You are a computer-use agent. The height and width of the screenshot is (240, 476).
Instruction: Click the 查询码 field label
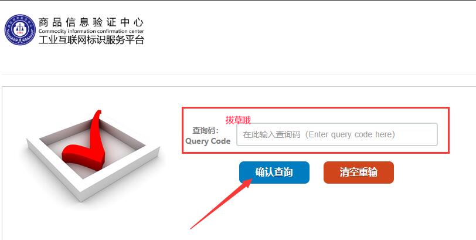tap(206, 130)
